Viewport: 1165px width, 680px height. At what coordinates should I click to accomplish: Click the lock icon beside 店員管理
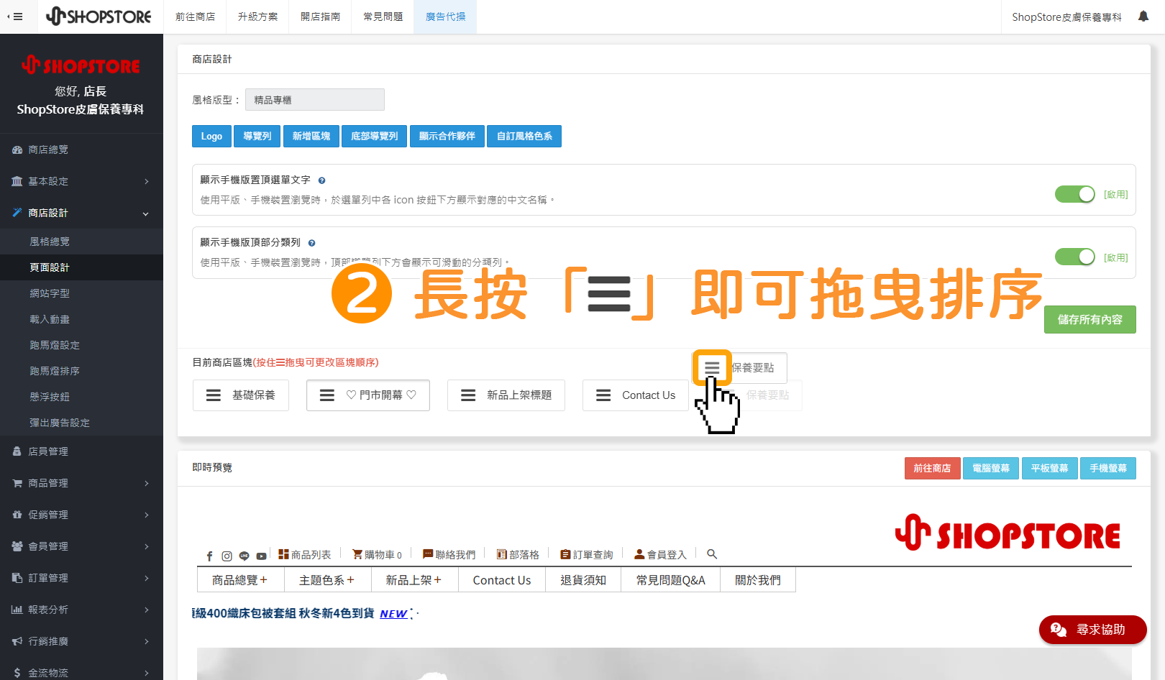point(17,451)
